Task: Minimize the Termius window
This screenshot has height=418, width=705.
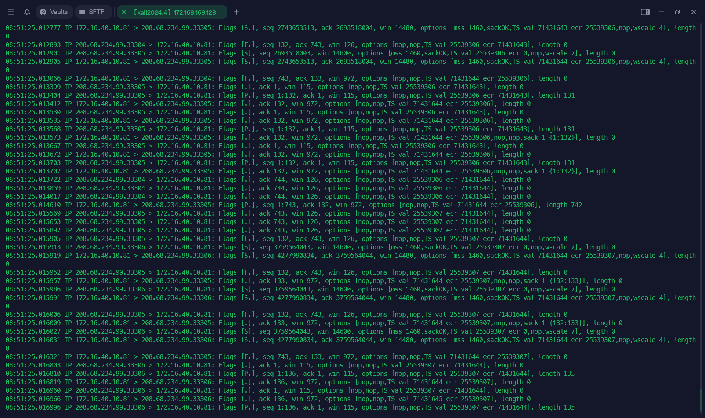Action: point(661,12)
